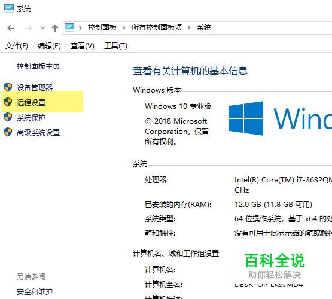Click the back navigation arrow
The height and width of the screenshot is (299, 332).
tap(11, 28)
